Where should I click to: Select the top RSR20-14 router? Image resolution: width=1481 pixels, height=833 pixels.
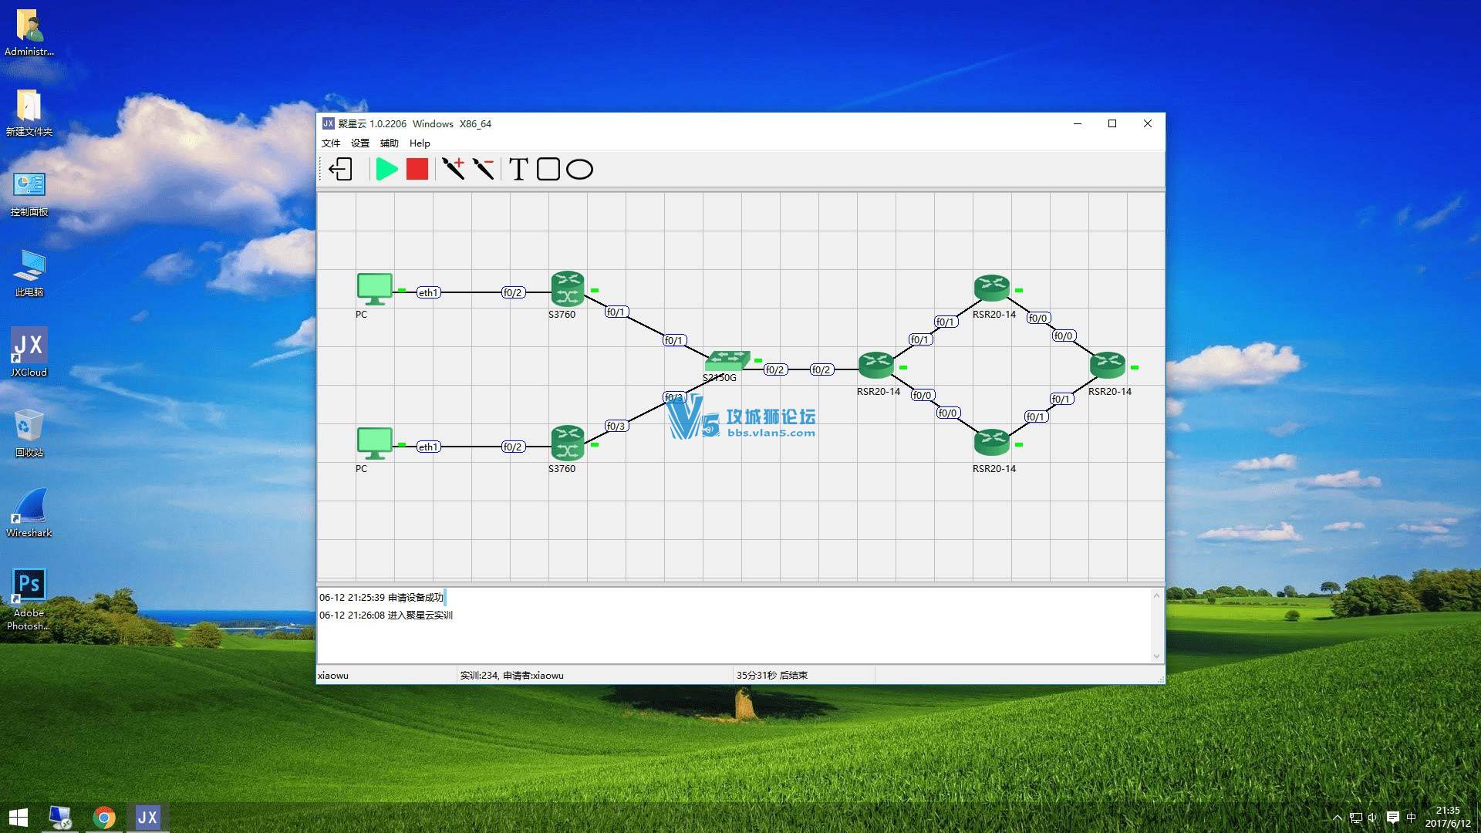pos(992,288)
